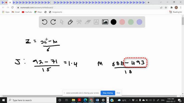
Task: Open the Gmail bookmark
Action: pyautogui.click(x=16, y=12)
